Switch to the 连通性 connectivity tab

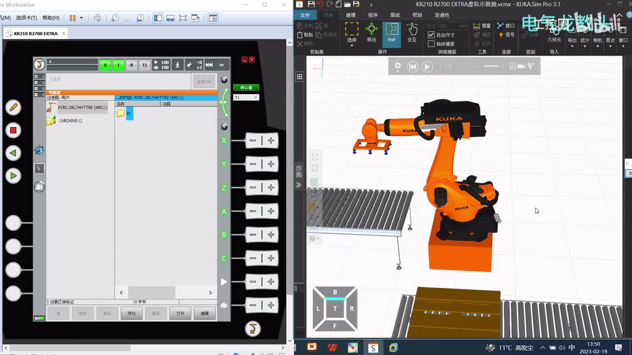click(442, 15)
